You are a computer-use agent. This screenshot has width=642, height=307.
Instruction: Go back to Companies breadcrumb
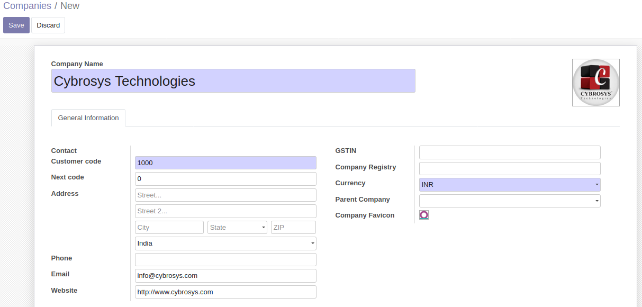[27, 6]
